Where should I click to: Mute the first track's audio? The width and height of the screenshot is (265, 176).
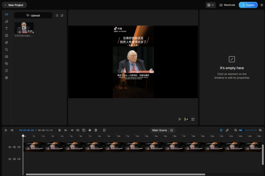pos(10,147)
